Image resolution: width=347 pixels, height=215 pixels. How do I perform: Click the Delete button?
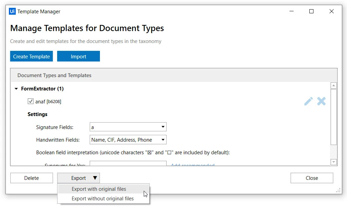point(31,178)
